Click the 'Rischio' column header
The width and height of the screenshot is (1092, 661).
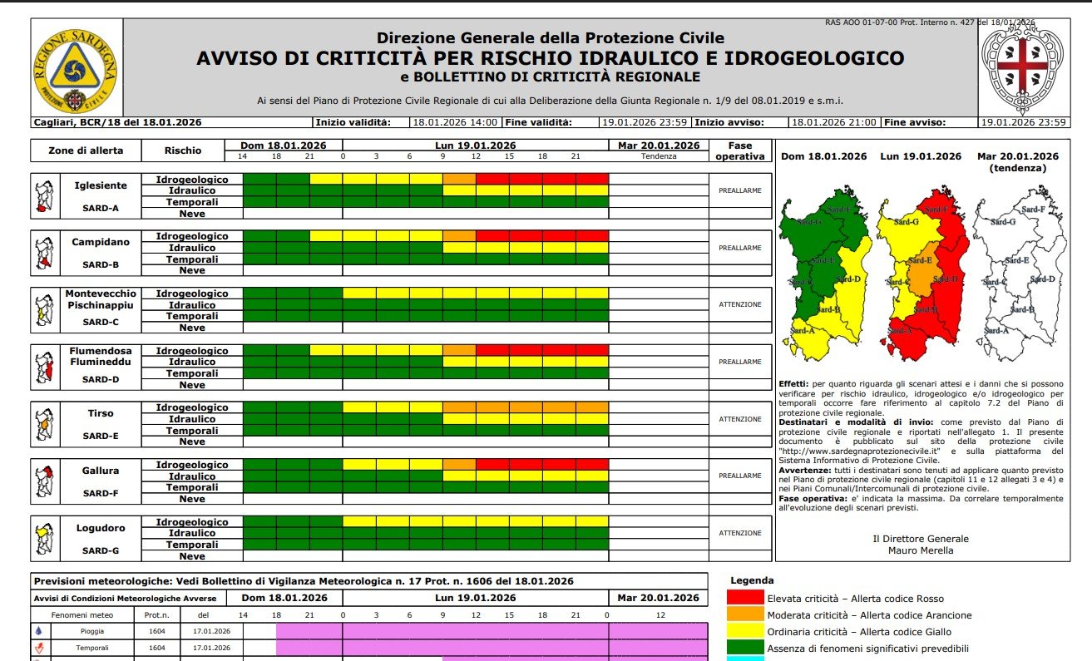point(183,150)
